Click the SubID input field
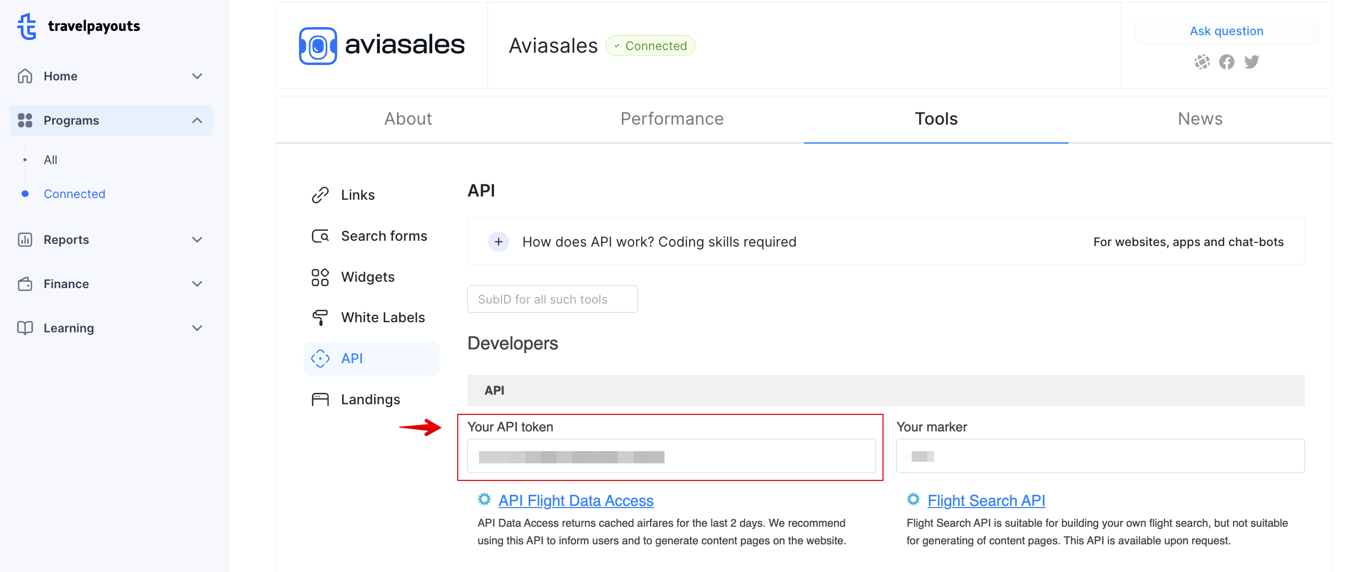The height and width of the screenshot is (572, 1361). click(x=552, y=299)
